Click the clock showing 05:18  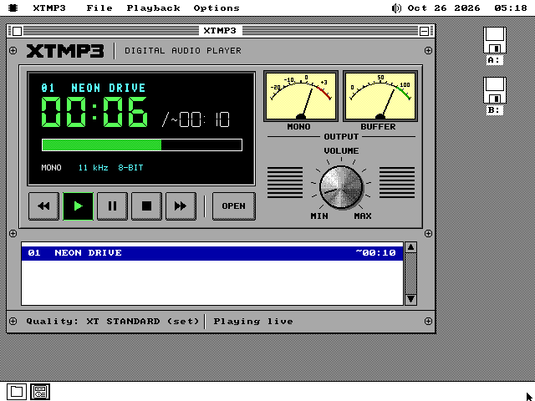tap(511, 8)
